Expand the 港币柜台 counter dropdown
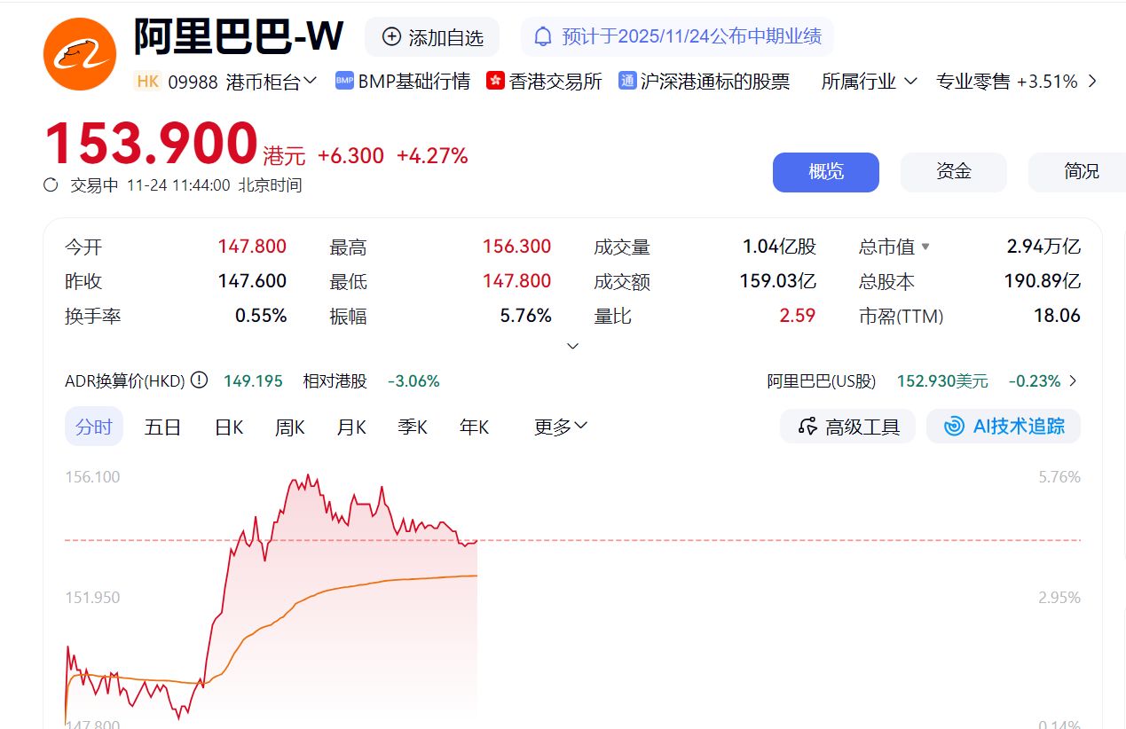 point(310,82)
